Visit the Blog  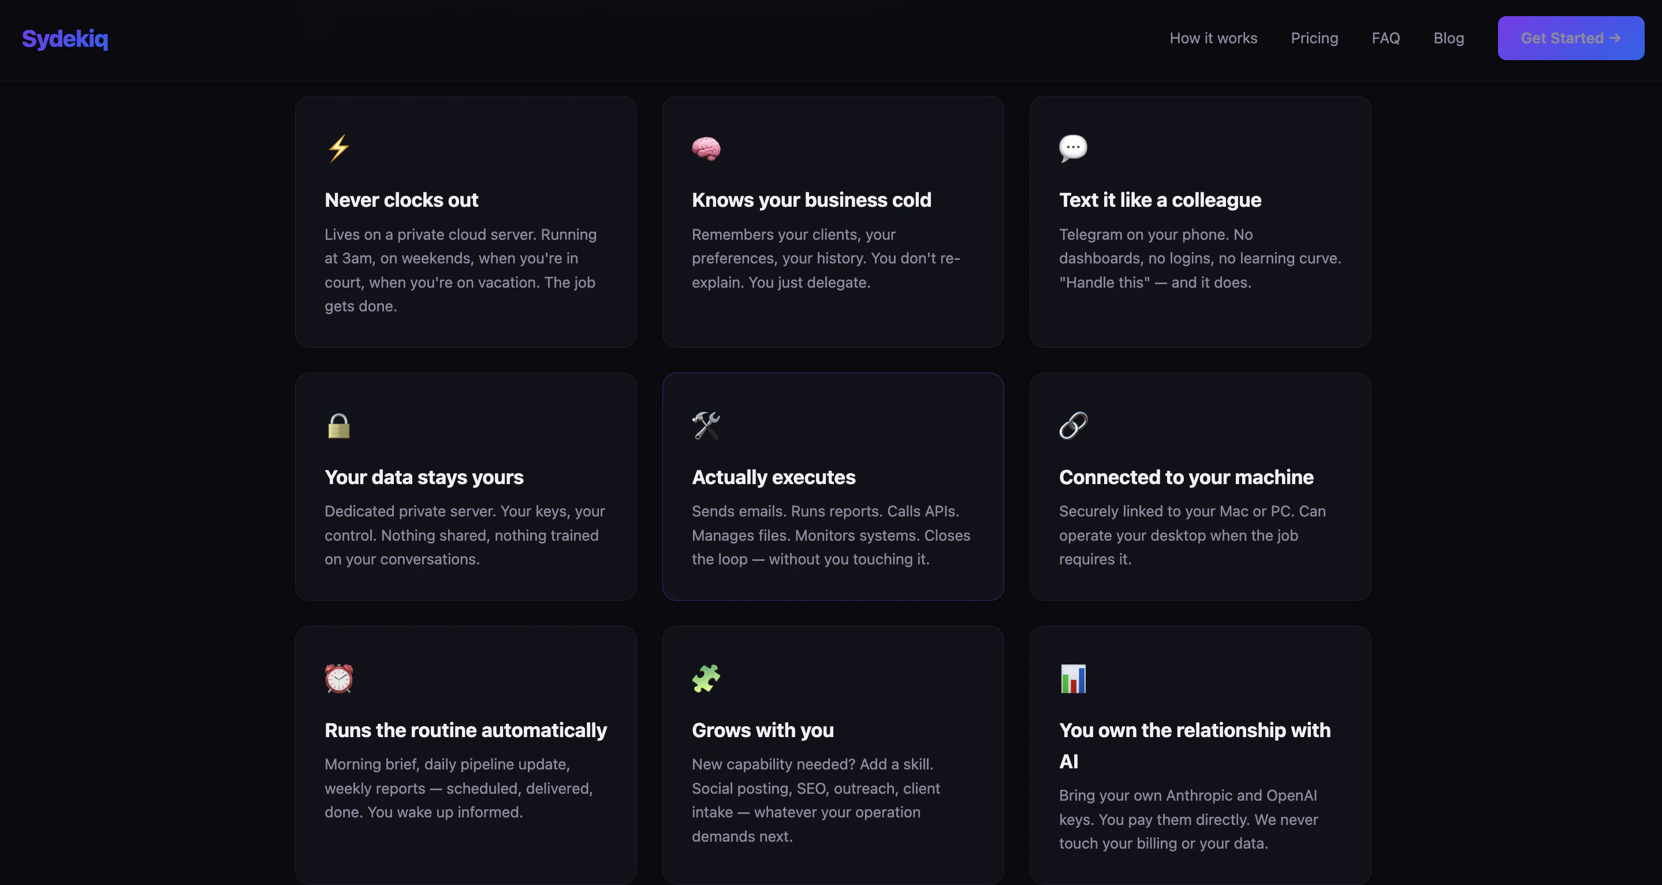click(1448, 38)
